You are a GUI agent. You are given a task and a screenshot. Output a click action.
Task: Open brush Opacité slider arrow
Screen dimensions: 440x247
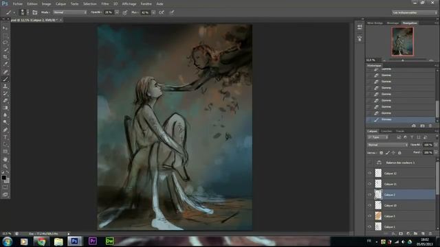[117, 12]
